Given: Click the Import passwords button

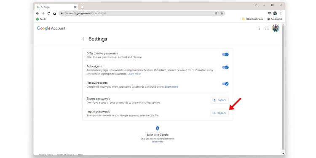Looking at the screenshot, I should coord(220,113).
